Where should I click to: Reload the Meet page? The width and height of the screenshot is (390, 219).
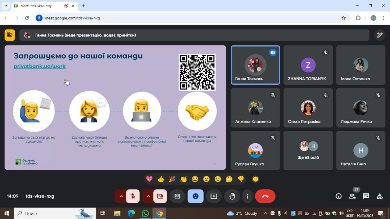click(27, 18)
